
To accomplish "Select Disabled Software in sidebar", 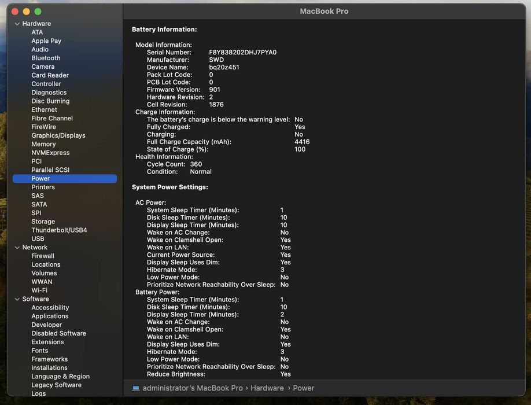I will [58, 333].
